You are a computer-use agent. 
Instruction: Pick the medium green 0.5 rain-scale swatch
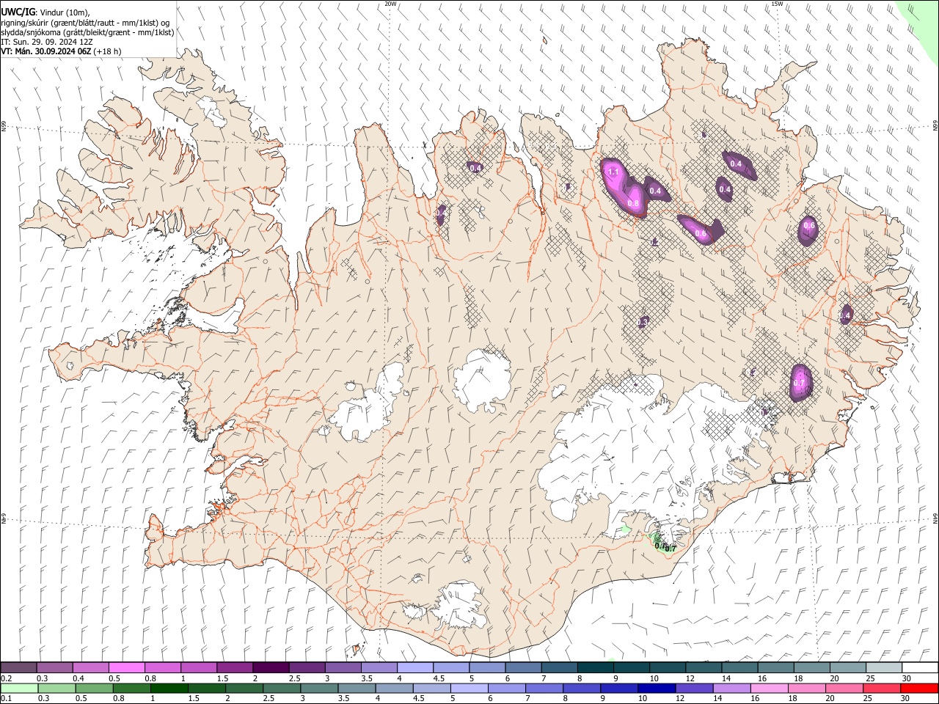(94, 688)
